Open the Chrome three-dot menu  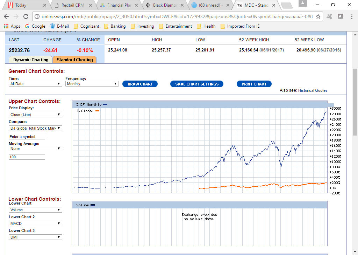pos(352,16)
